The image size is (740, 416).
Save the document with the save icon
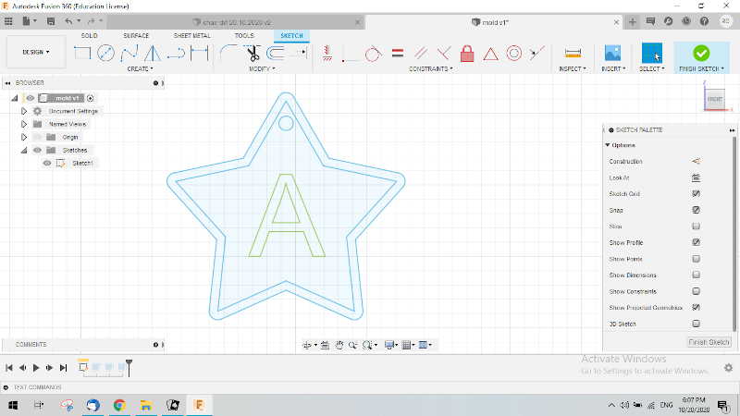point(51,21)
